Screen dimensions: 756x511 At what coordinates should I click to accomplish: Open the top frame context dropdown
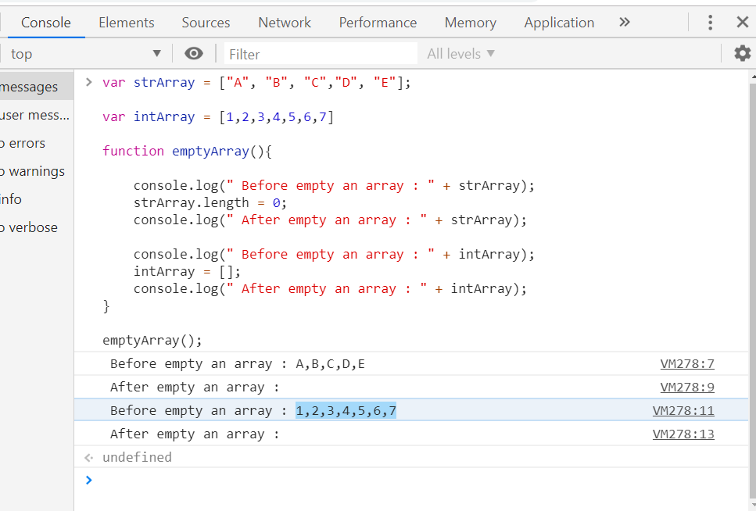click(x=86, y=53)
